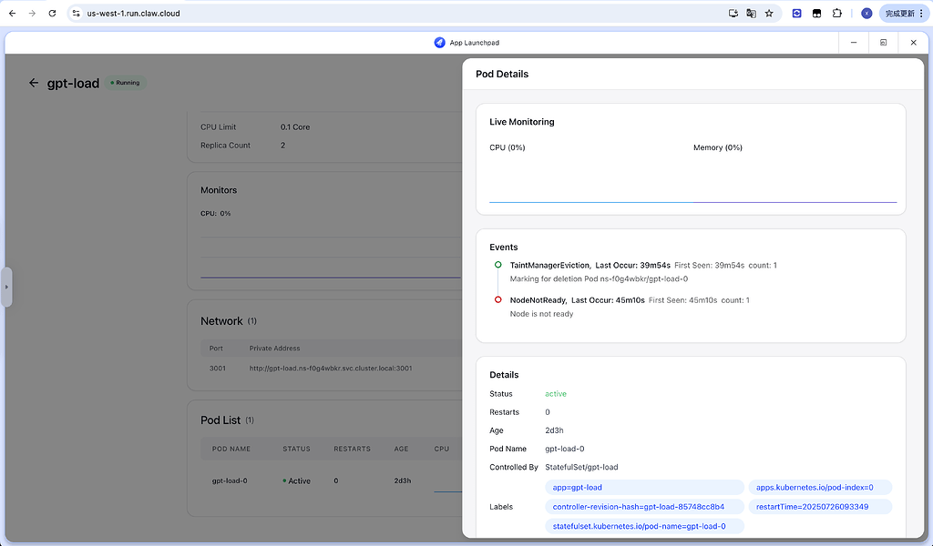Maximize the App Launchpad window

884,42
